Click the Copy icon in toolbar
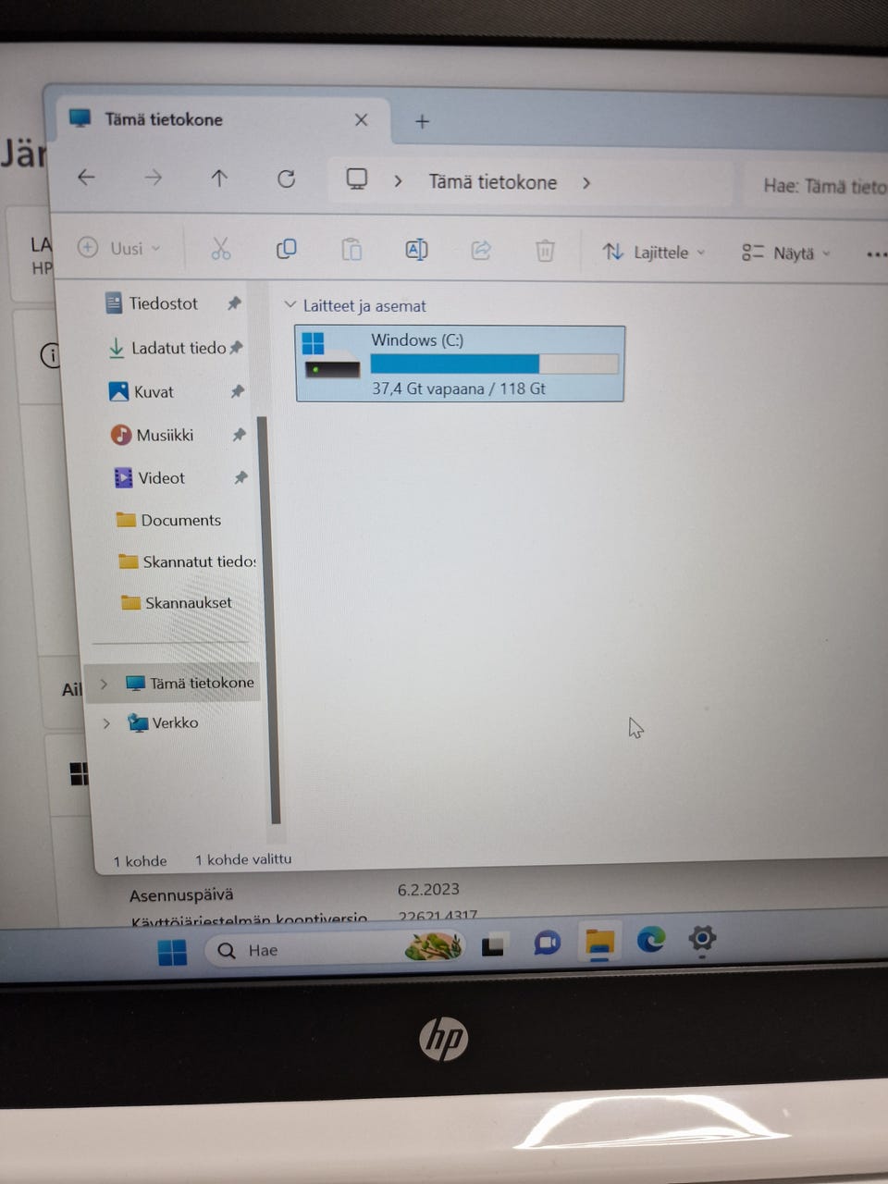Viewport: 888px width, 1184px height. [x=287, y=249]
